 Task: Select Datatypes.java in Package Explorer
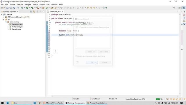17,24
